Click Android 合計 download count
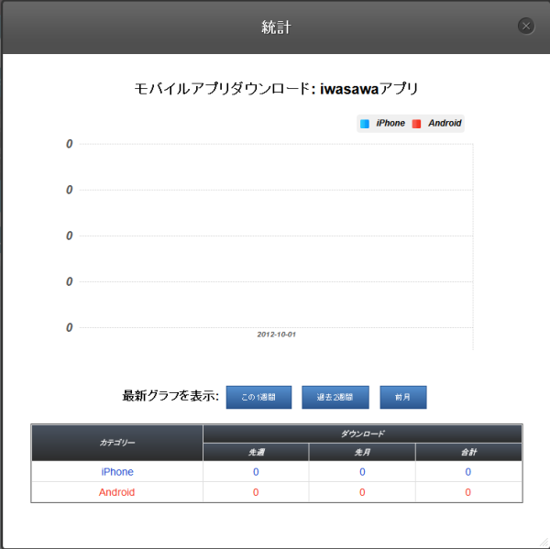550x549 pixels. click(x=467, y=492)
